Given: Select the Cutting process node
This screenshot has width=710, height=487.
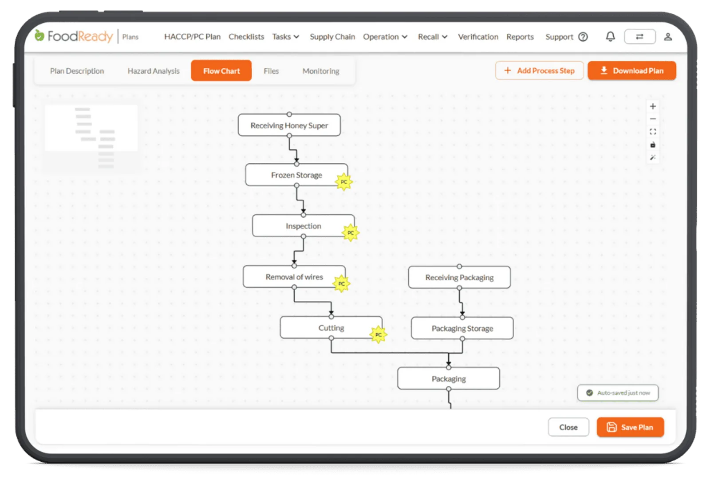Looking at the screenshot, I should click(331, 328).
